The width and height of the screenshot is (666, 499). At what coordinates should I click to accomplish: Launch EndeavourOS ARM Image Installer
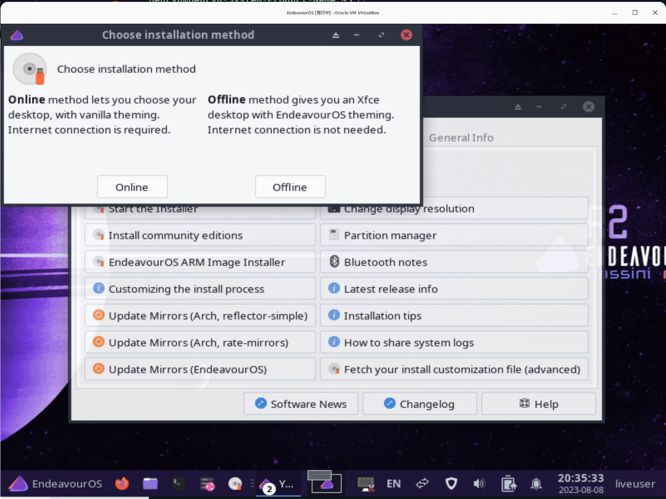tap(200, 262)
